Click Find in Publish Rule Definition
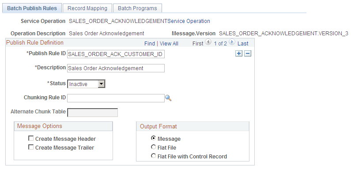Image resolution: width=351 pixels, height=169 pixels. click(150, 43)
